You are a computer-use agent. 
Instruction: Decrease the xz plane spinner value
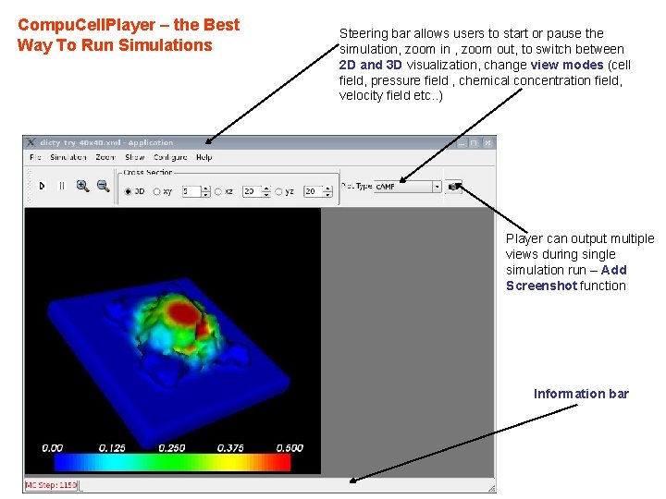coord(266,194)
